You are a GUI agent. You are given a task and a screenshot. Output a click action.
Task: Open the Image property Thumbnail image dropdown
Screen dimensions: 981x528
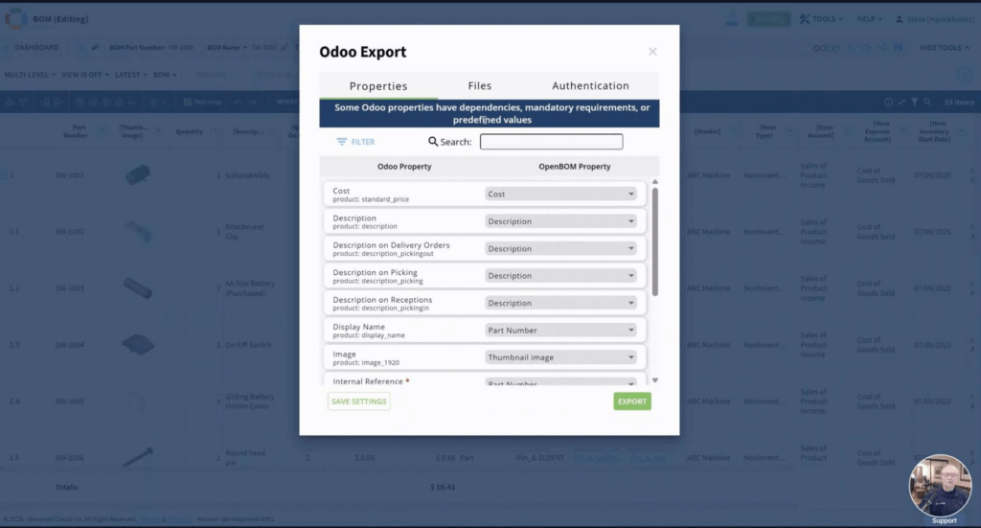coord(560,357)
